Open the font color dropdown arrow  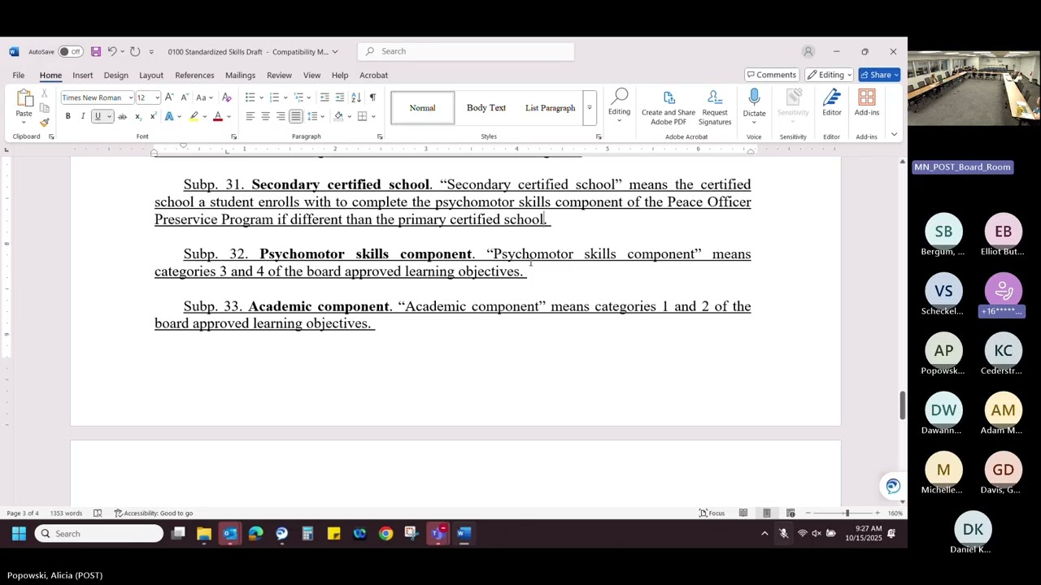click(229, 116)
